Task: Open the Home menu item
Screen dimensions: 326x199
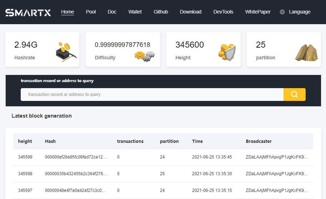Action: pos(67,12)
